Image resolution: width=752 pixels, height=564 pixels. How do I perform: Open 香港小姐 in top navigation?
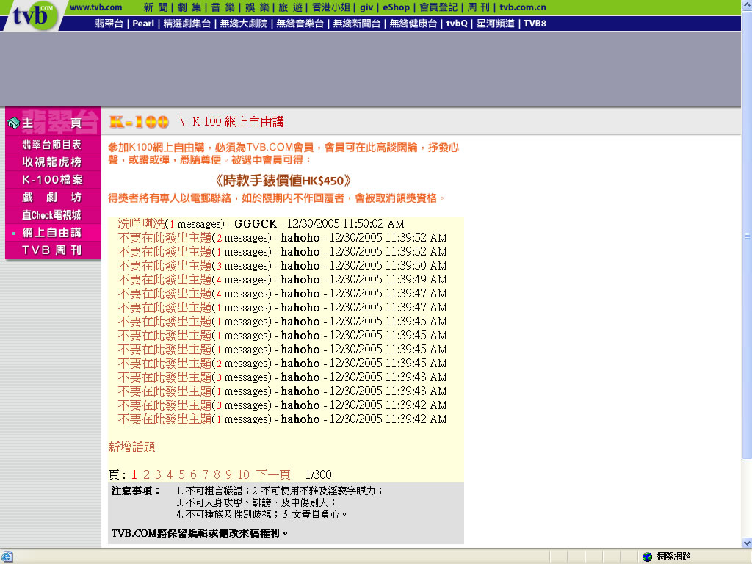coord(331,7)
